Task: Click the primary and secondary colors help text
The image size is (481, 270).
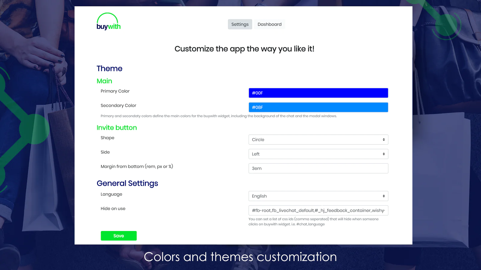Action: [x=219, y=116]
